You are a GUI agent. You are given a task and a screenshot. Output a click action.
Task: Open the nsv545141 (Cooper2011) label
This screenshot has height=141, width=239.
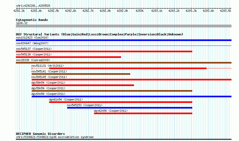49,71
